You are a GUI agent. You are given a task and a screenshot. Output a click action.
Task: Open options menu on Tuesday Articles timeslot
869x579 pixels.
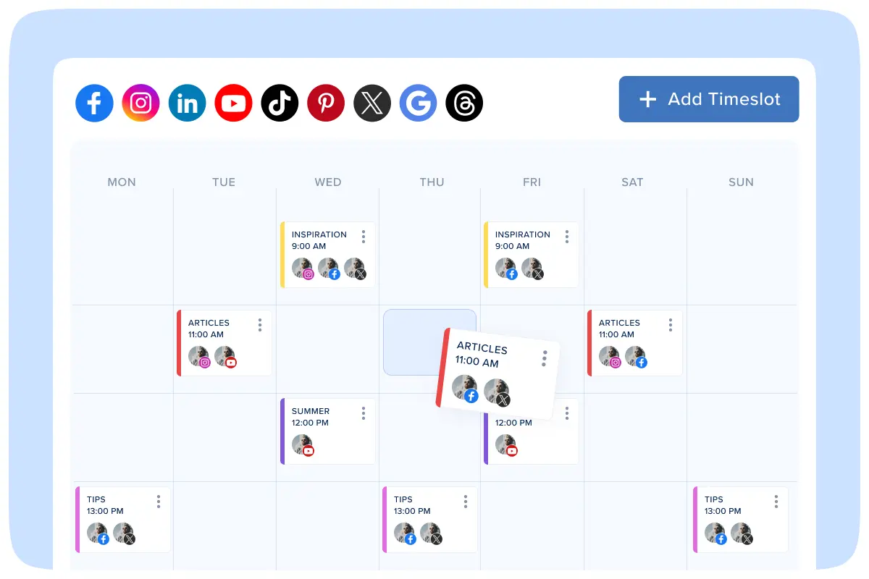(x=260, y=325)
